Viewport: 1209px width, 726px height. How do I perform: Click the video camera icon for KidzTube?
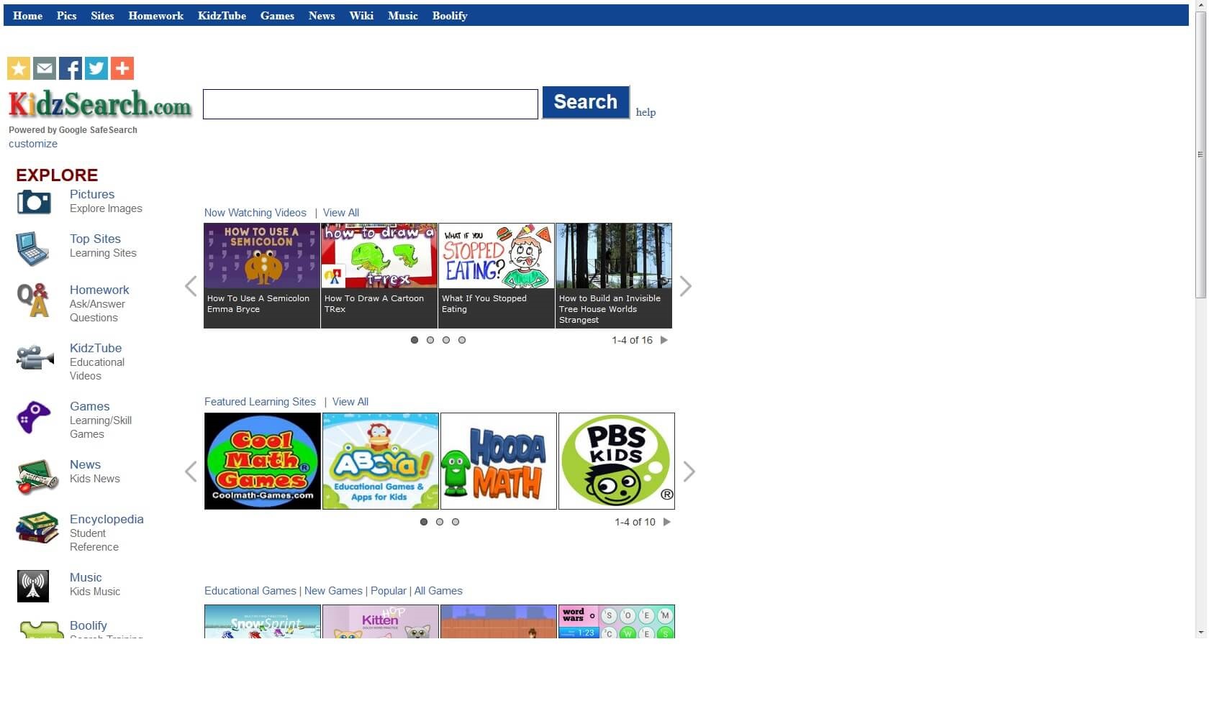click(x=35, y=357)
